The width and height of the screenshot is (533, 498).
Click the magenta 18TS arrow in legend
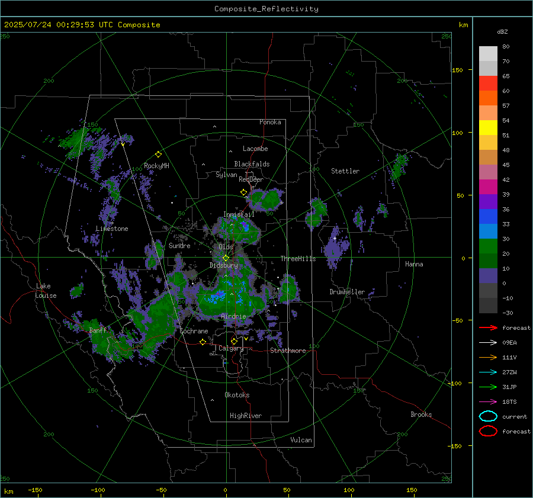point(488,401)
